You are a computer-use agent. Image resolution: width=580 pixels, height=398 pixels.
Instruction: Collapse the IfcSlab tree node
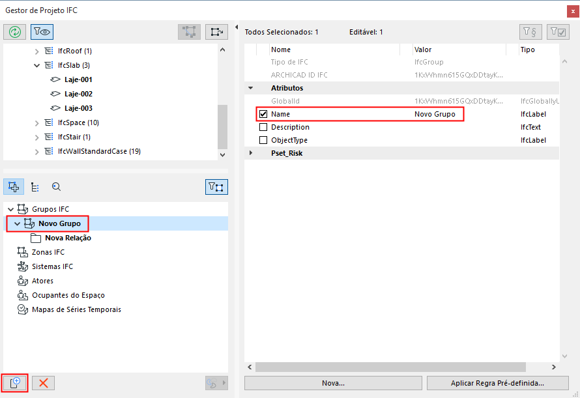[37, 65]
